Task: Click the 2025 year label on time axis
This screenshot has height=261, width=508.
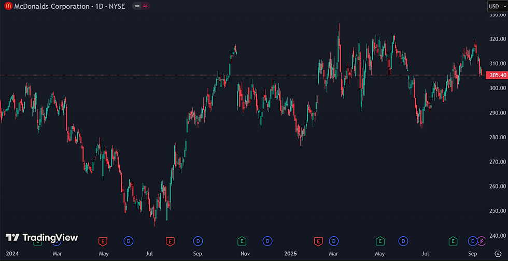Action: pos(290,254)
